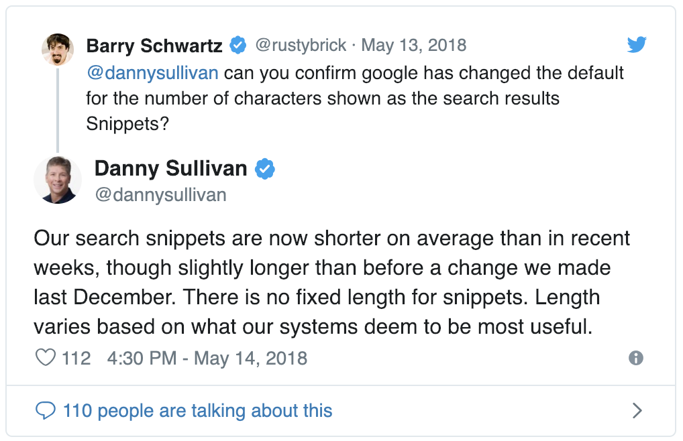Like Danny Sullivan's tweet via the heart icon
This screenshot has height=441, width=683.
click(44, 358)
